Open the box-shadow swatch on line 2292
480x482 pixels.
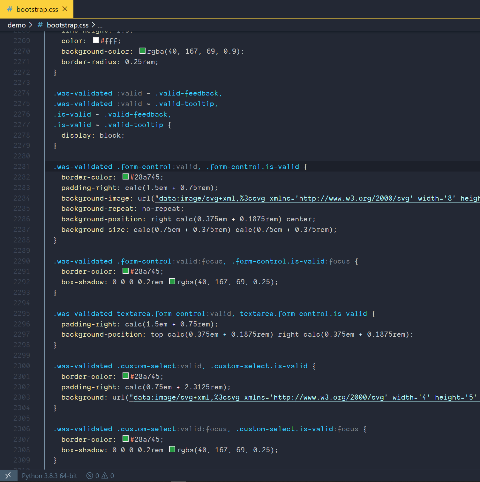point(172,281)
